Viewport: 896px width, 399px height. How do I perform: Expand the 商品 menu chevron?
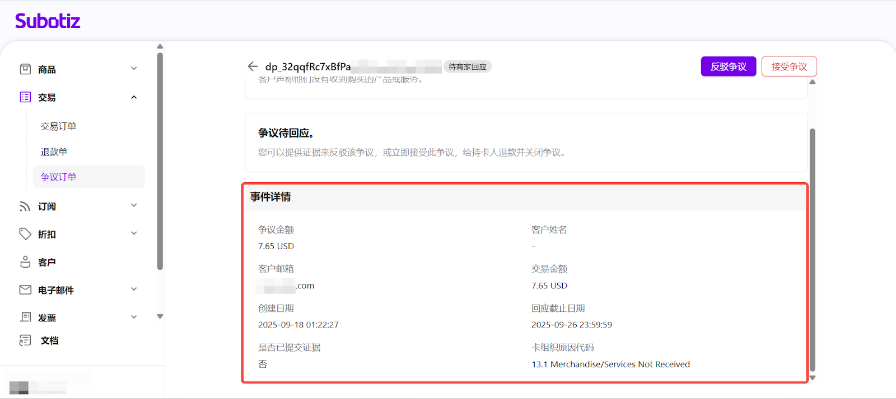[x=134, y=69]
